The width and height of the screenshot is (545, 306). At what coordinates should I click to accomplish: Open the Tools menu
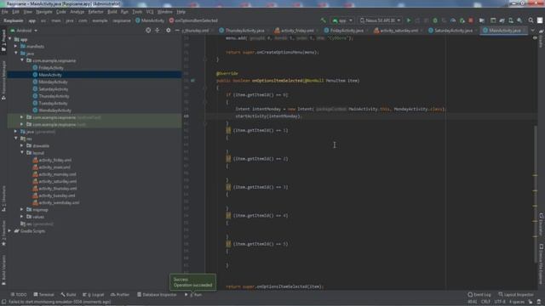pos(137,12)
